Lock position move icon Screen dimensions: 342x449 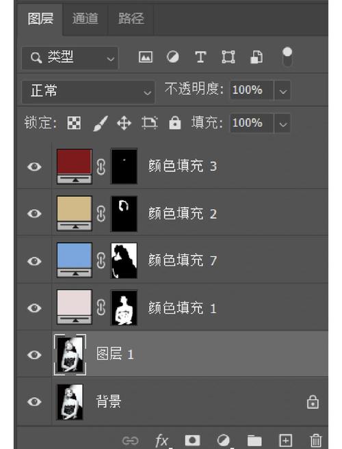point(124,123)
